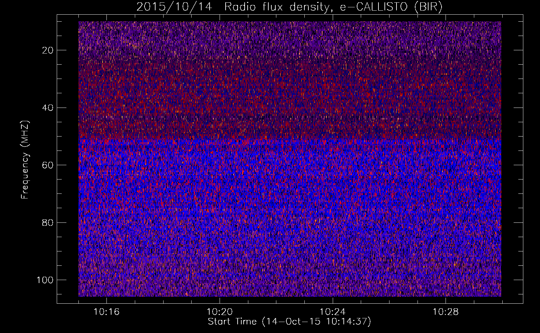Click the 60 frequency tick label
The height and width of the screenshot is (333, 540).
coord(48,165)
